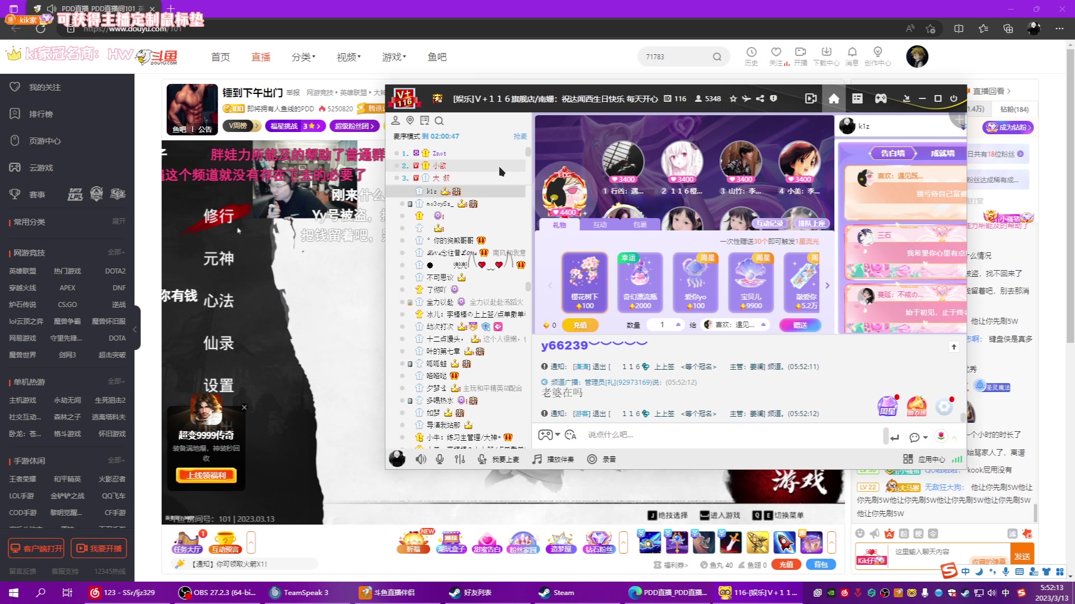
Task: Open the audio mixer settings icon
Action: click(x=460, y=459)
